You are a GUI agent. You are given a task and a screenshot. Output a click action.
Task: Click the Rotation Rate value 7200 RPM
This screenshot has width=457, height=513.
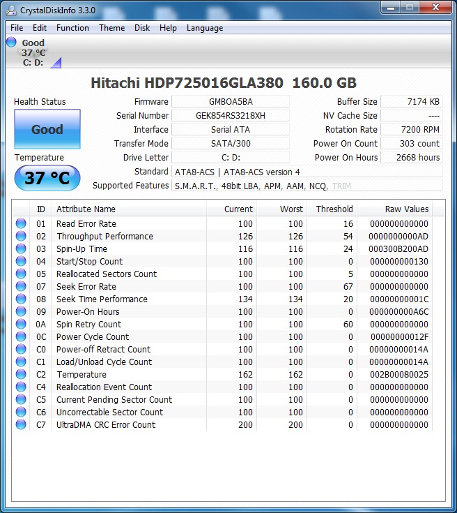click(412, 130)
